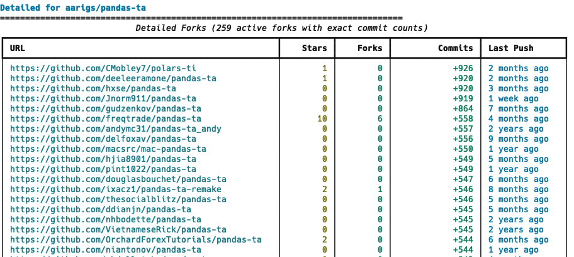Viewport: 574px width, 257px height.
Task: Click the 'Detailed for aarigs/pandas-ta' heading
Action: pyautogui.click(x=73, y=8)
